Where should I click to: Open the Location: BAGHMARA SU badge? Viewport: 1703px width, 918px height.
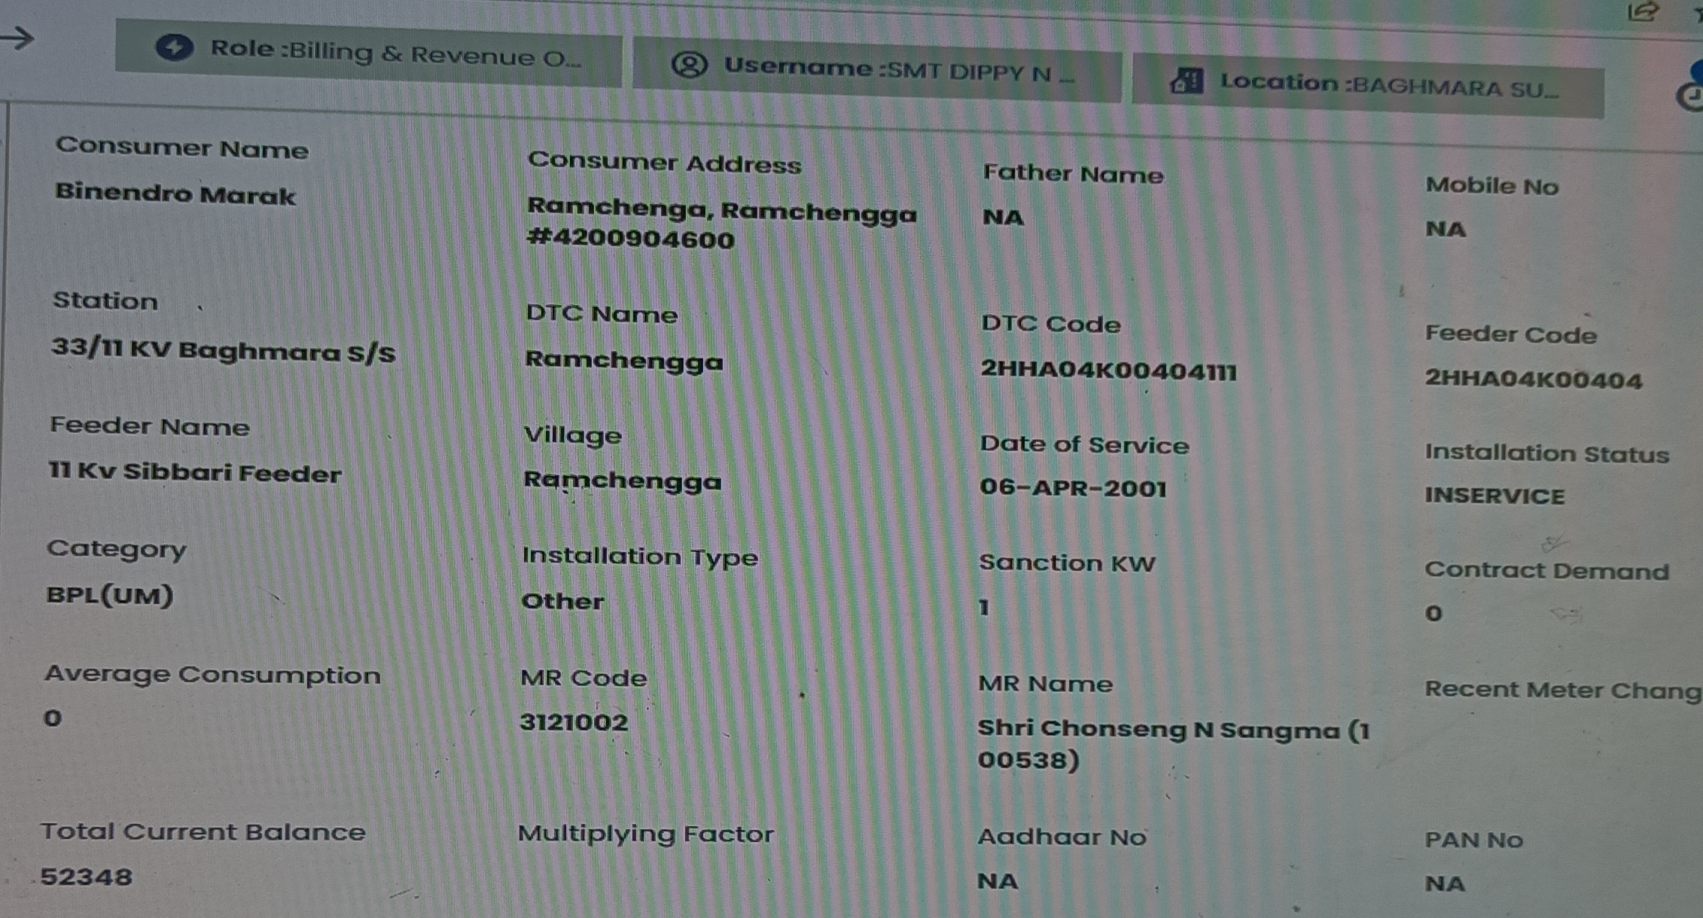[1367, 85]
